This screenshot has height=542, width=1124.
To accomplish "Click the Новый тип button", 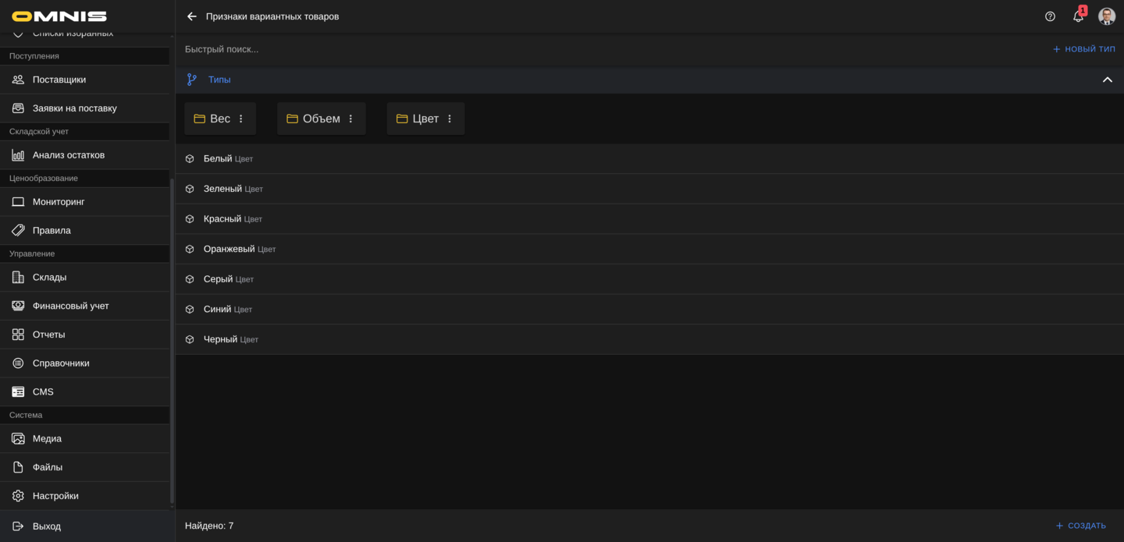I will coord(1083,49).
